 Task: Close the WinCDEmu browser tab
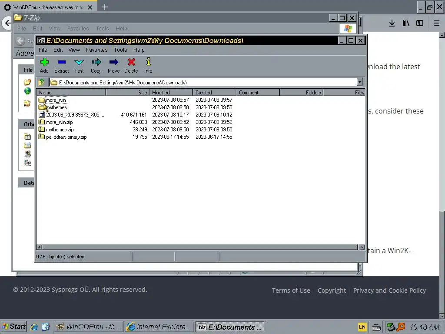tap(90, 7)
